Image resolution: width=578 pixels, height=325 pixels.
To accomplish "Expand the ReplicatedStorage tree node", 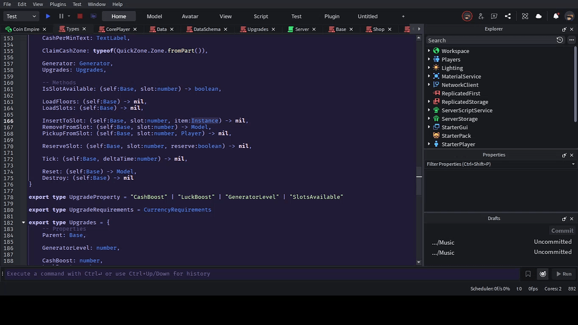I will (x=429, y=102).
